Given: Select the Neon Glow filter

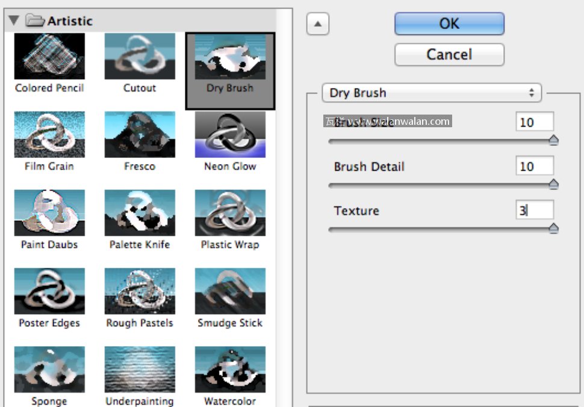Looking at the screenshot, I should click(x=230, y=134).
